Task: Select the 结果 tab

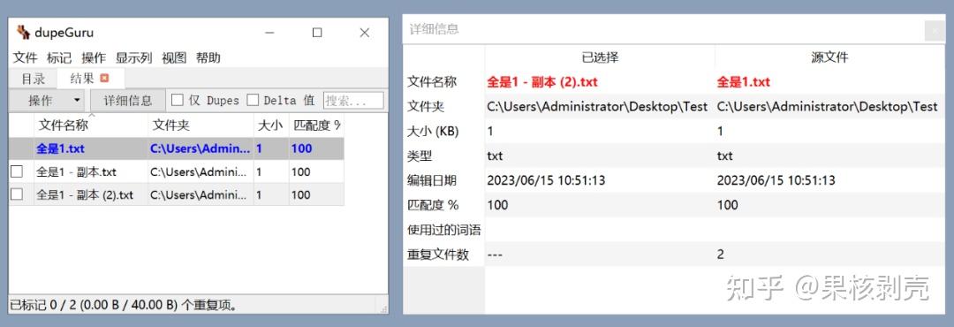Action: click(x=90, y=79)
